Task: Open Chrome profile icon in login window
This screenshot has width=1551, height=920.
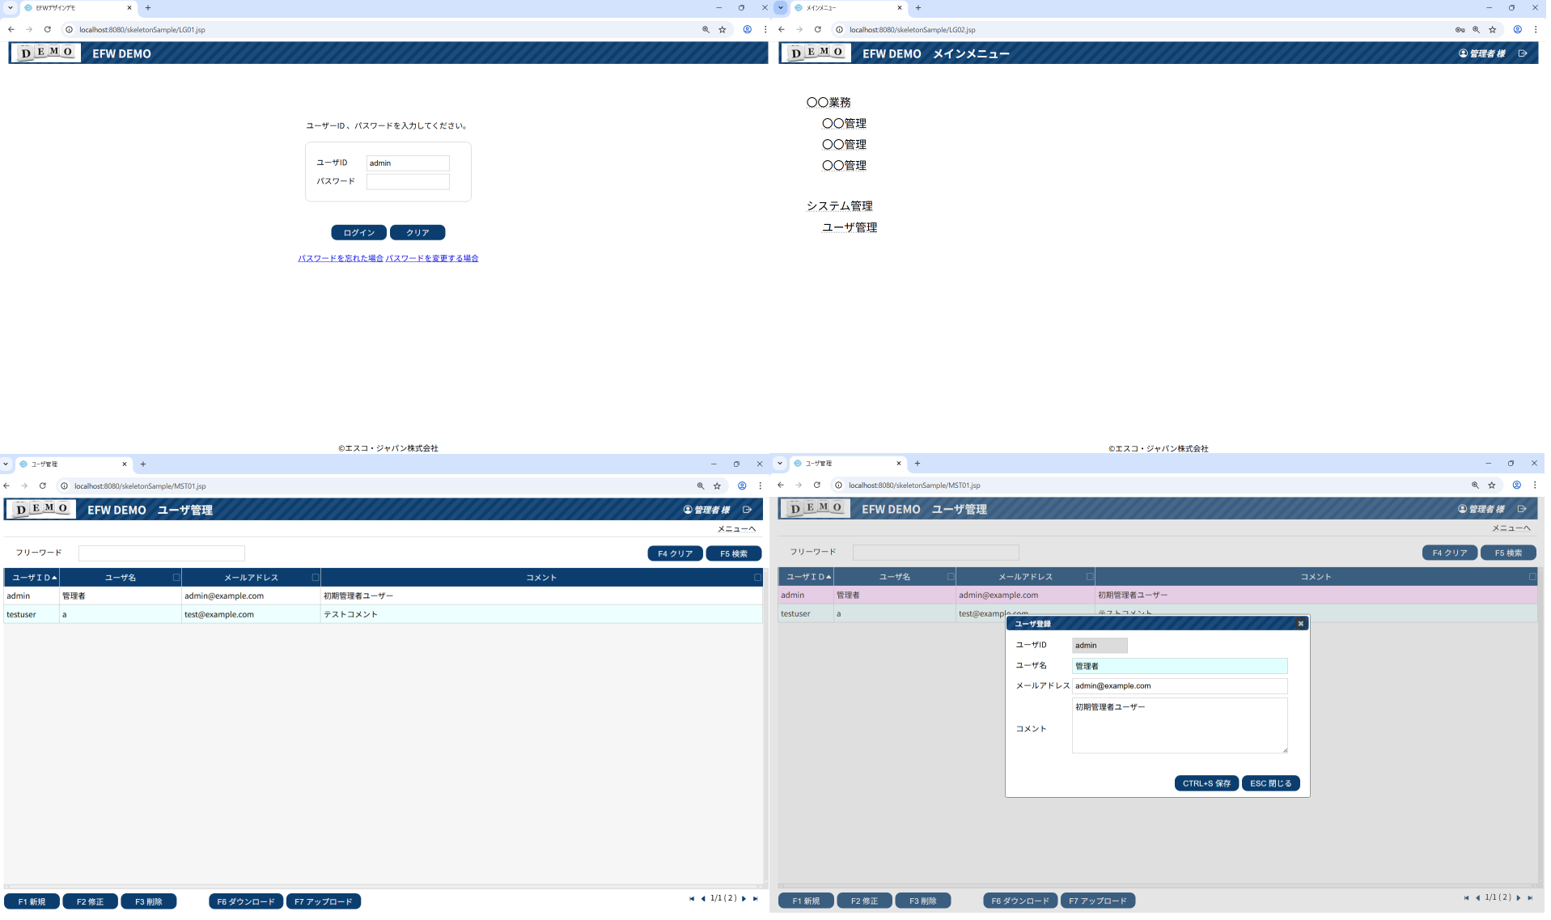Action: tap(748, 29)
